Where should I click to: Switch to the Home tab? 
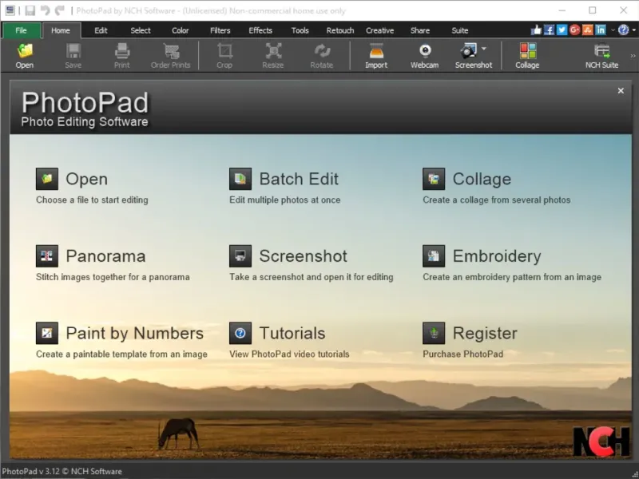tap(61, 30)
